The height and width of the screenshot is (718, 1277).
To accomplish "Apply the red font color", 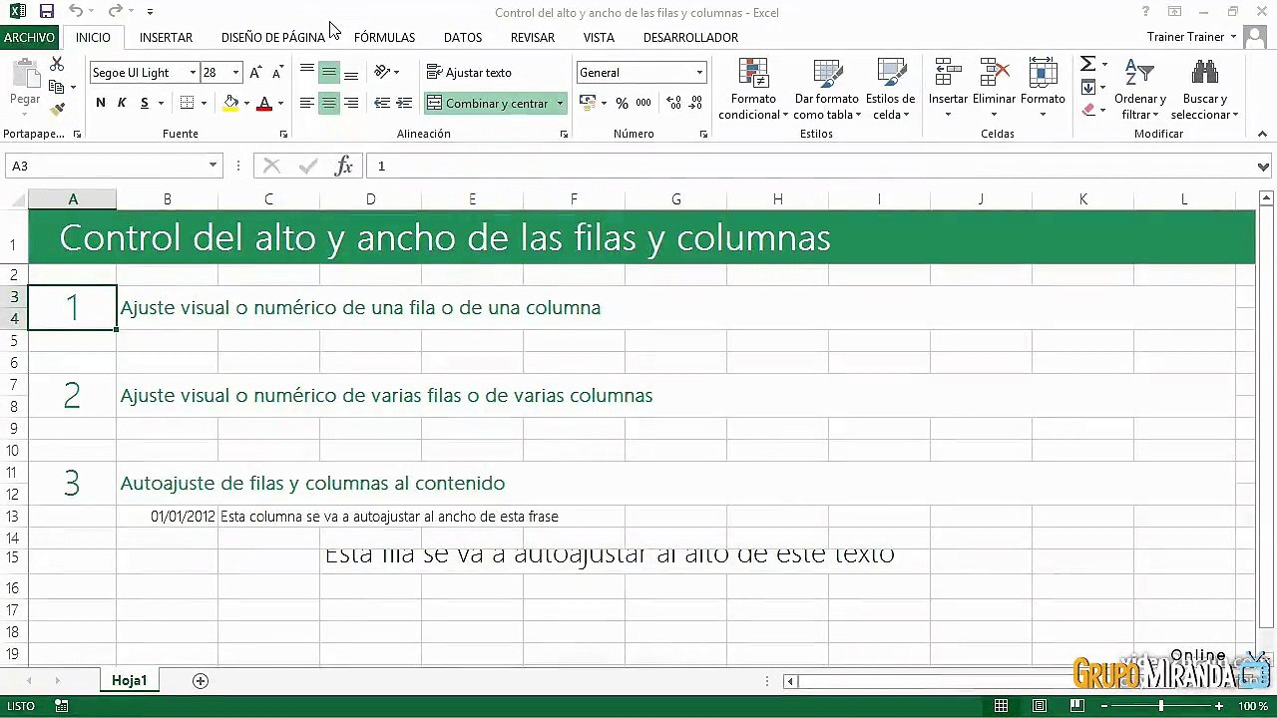I will (264, 103).
